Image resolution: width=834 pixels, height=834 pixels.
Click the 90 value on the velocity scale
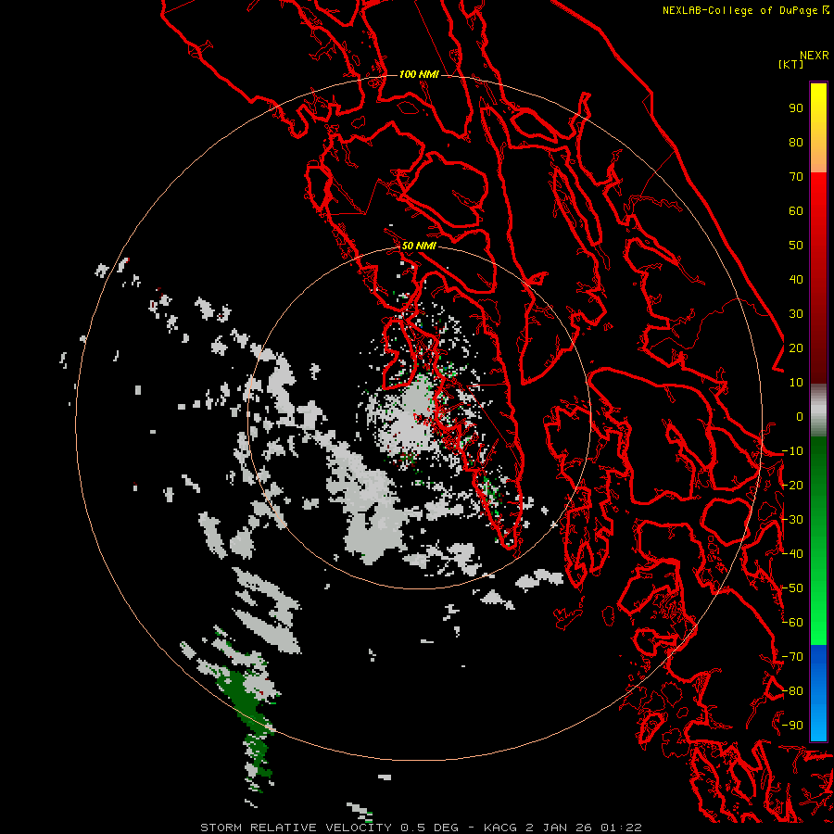(x=796, y=108)
